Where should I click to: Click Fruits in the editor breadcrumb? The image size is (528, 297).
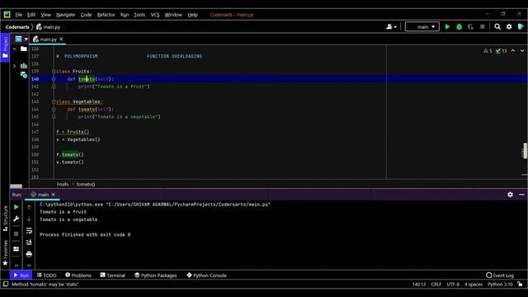[x=63, y=184]
